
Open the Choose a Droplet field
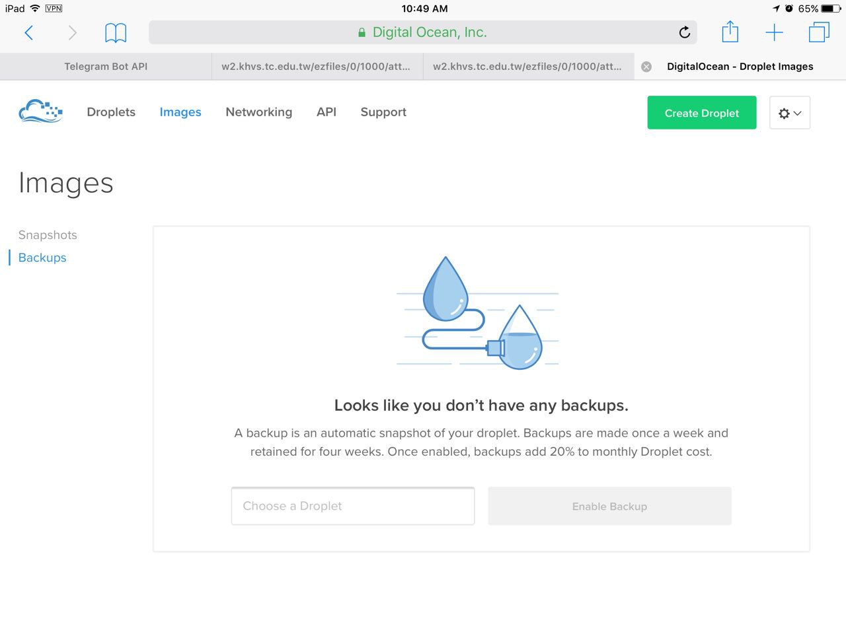tap(353, 506)
